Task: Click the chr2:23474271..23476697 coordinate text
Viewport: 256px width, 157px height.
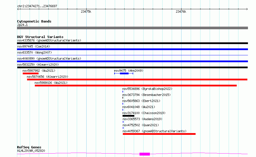Action: [37, 6]
